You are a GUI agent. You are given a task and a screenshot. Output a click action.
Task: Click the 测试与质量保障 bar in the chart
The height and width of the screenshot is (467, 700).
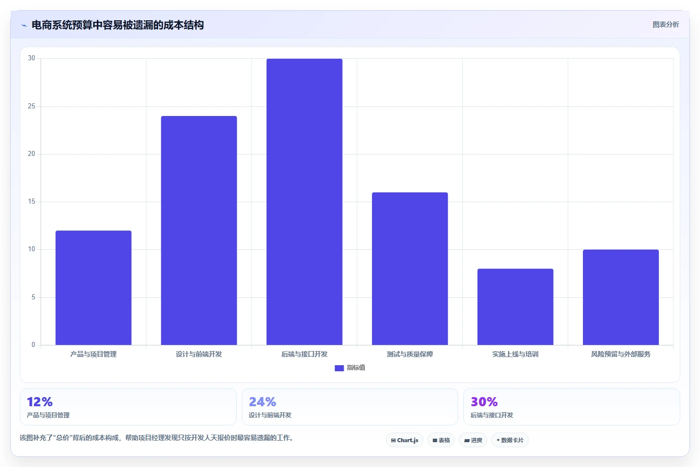[x=410, y=268]
